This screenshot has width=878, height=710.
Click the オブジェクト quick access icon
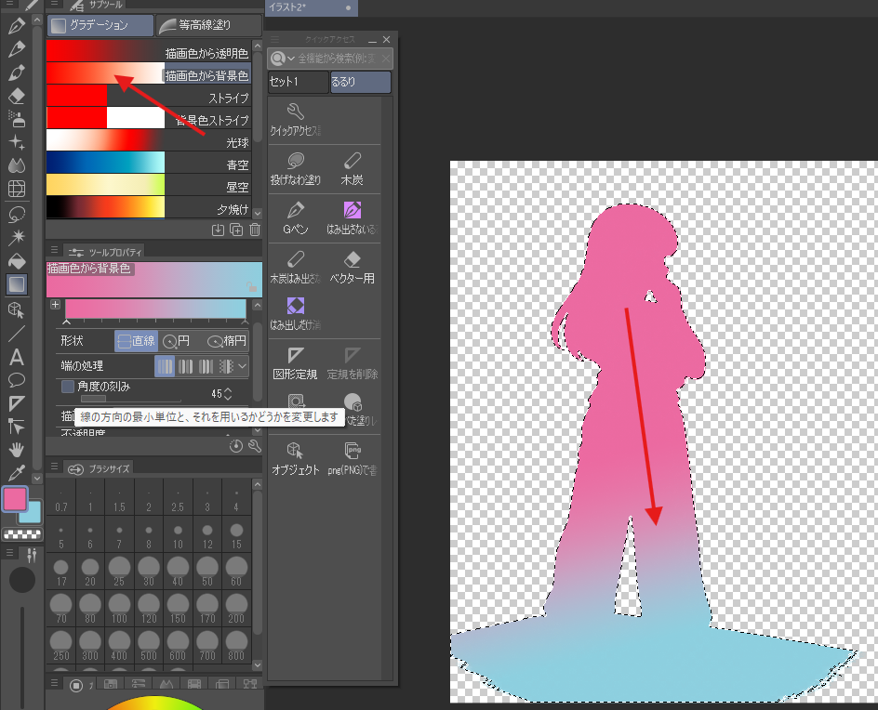pyautogui.click(x=296, y=459)
